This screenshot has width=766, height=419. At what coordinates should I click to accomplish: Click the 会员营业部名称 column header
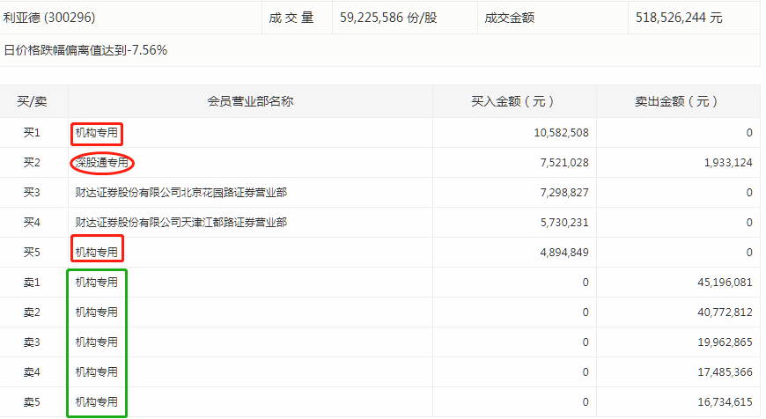[250, 101]
